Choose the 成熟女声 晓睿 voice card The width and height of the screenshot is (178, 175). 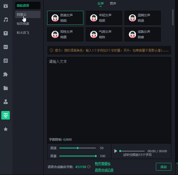(143, 34)
